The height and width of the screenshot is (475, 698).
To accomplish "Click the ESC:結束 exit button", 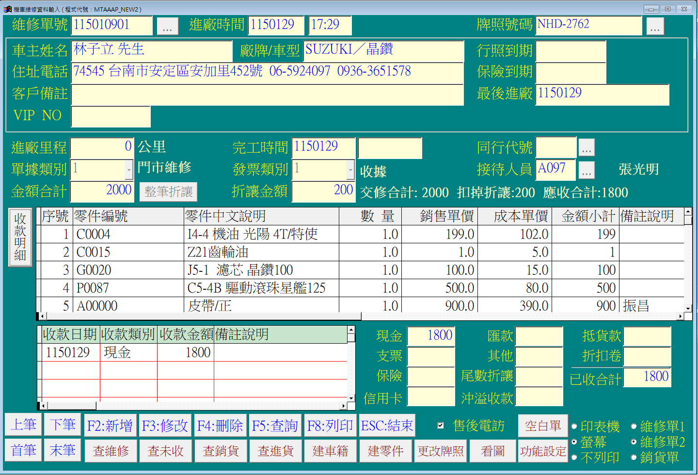I will (387, 426).
